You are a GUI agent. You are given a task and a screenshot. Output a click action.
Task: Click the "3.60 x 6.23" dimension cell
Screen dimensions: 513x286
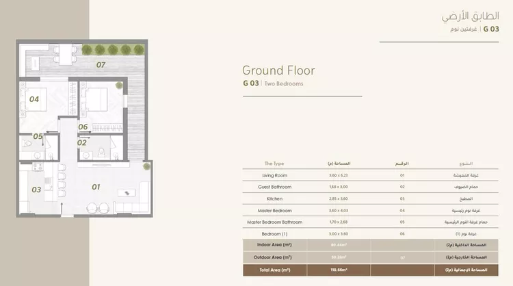pyautogui.click(x=339, y=175)
